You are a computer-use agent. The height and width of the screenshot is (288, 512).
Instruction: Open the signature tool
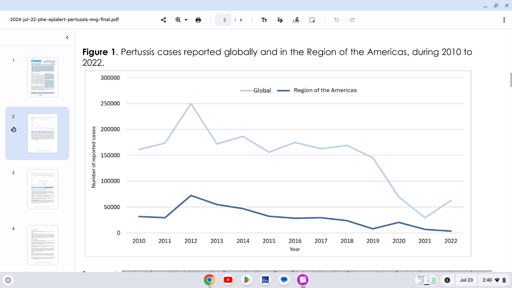(x=296, y=20)
